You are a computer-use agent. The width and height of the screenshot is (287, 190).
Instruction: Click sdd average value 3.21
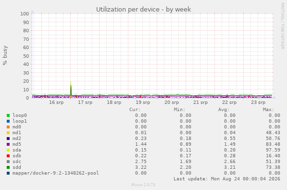(x=230, y=167)
